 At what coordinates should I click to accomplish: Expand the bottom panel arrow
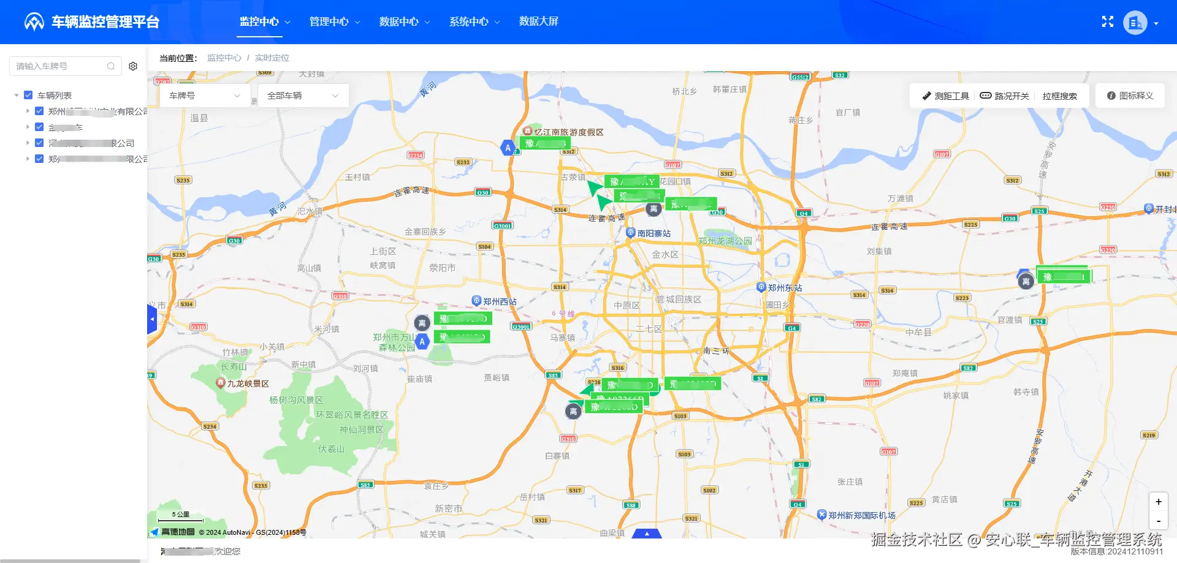pos(647,534)
